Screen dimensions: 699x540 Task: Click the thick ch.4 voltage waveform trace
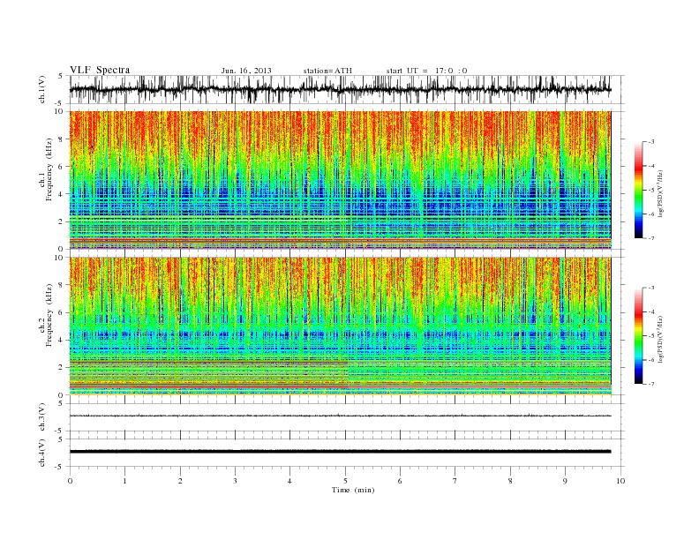pyautogui.click(x=340, y=452)
